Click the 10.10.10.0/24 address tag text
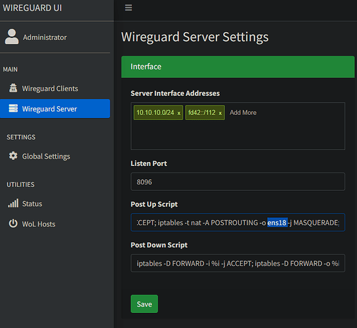The image size is (357, 328). [156, 112]
